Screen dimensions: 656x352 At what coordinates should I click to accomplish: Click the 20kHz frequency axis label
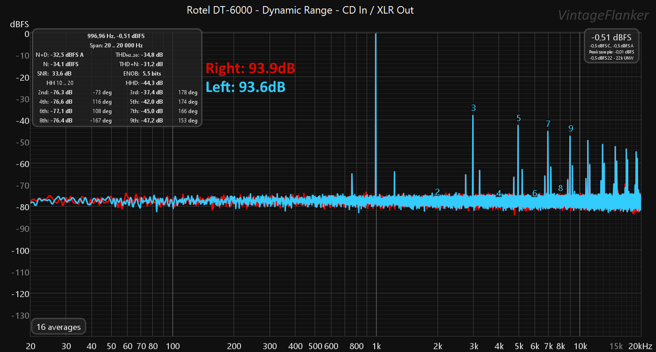tap(641, 346)
